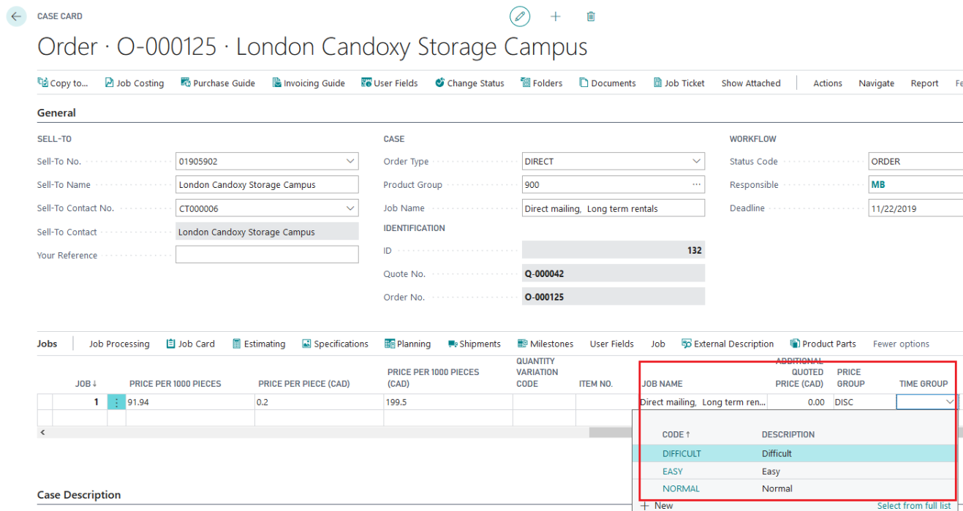Click the trash delete icon
963x511 pixels.
click(x=591, y=17)
